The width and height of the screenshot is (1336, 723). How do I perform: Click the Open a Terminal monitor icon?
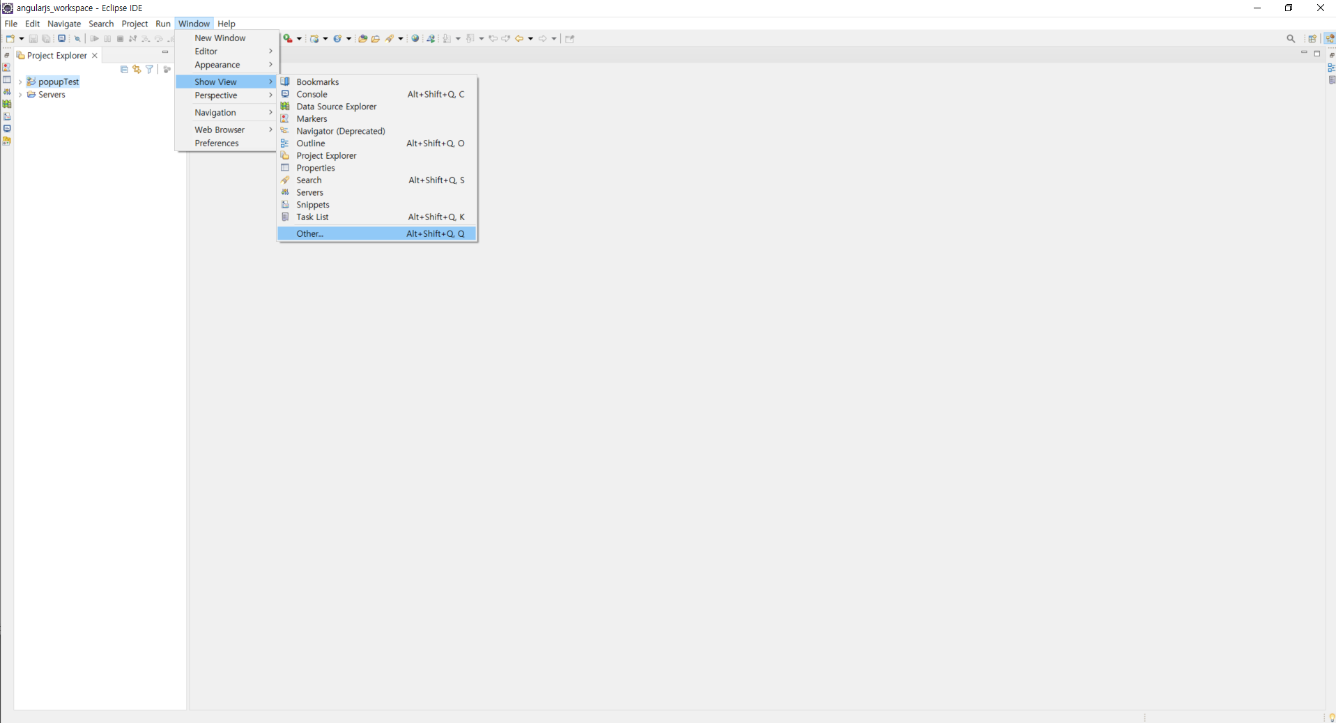click(62, 39)
